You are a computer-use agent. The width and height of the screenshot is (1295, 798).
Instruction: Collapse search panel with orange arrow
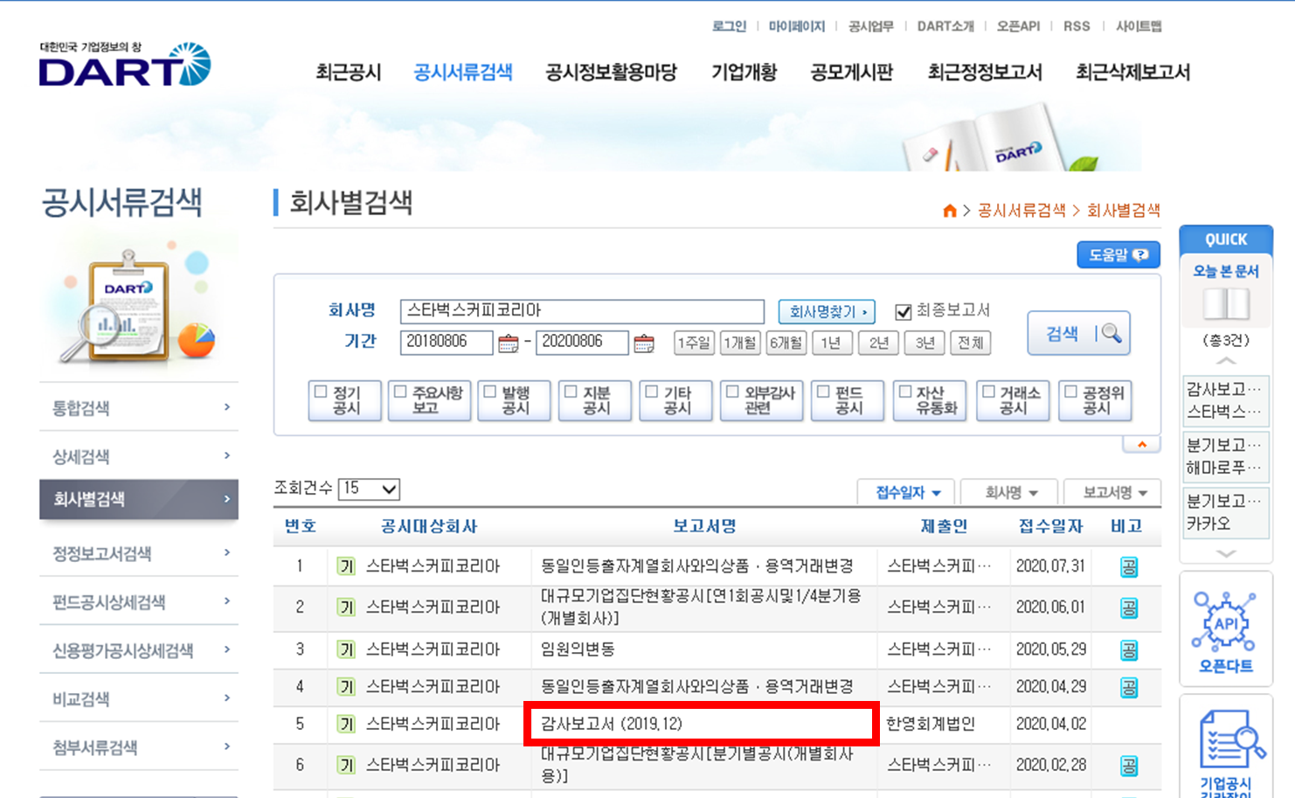tap(1141, 444)
